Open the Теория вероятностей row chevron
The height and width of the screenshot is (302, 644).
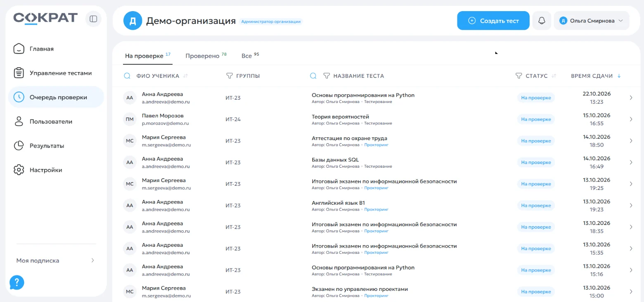click(x=631, y=119)
